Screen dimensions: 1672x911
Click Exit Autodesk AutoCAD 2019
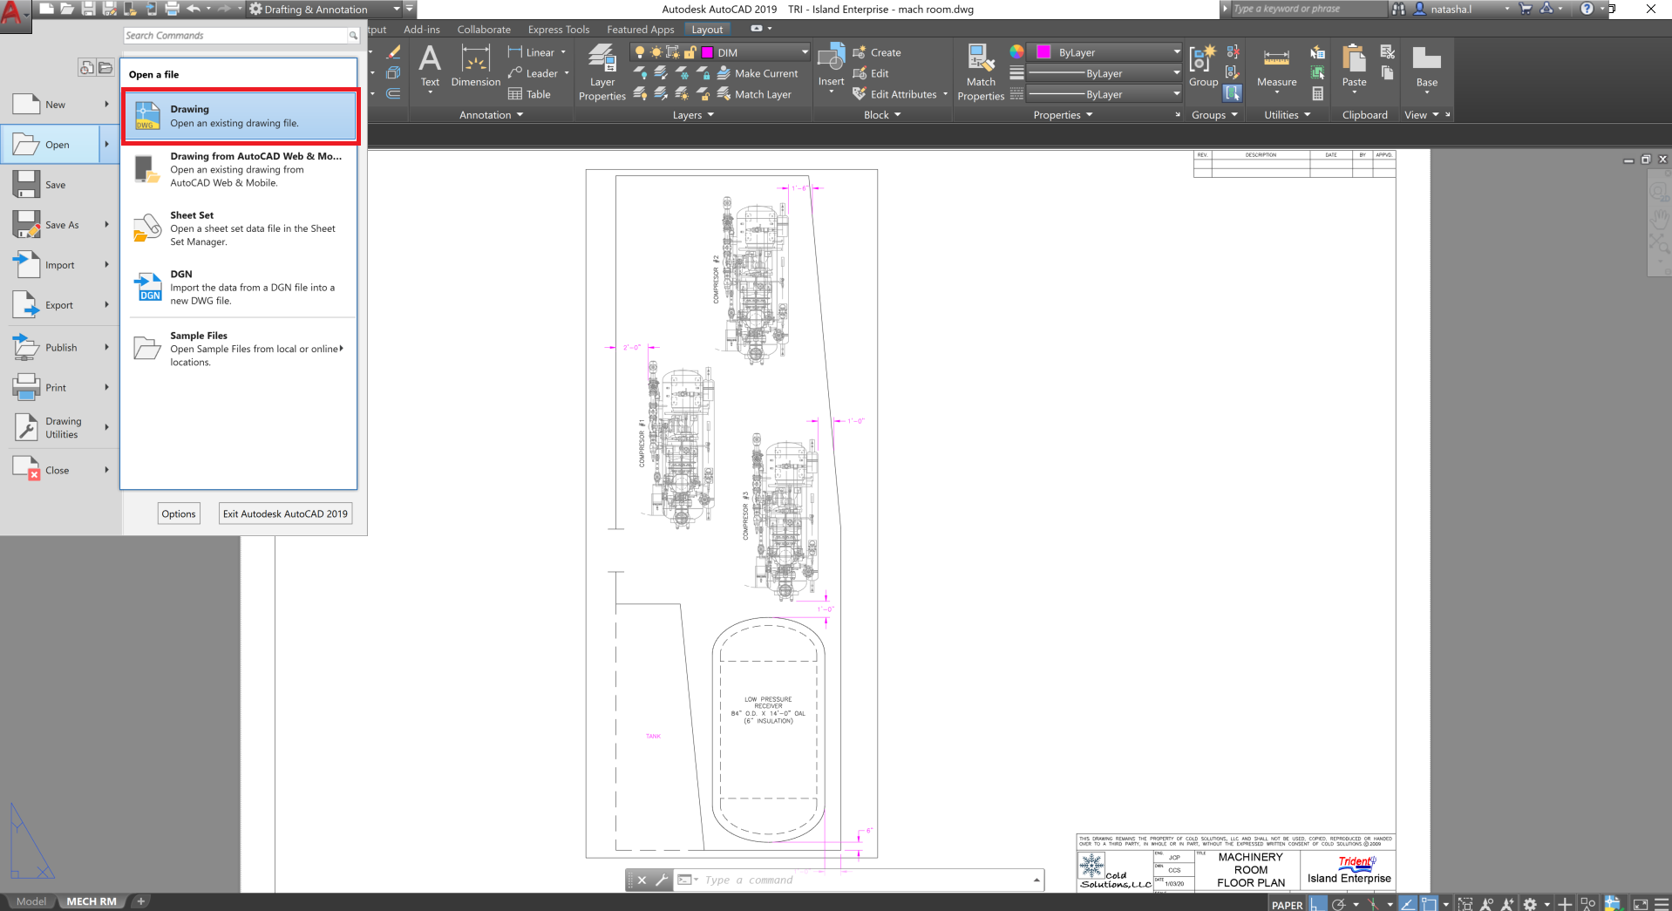coord(284,513)
